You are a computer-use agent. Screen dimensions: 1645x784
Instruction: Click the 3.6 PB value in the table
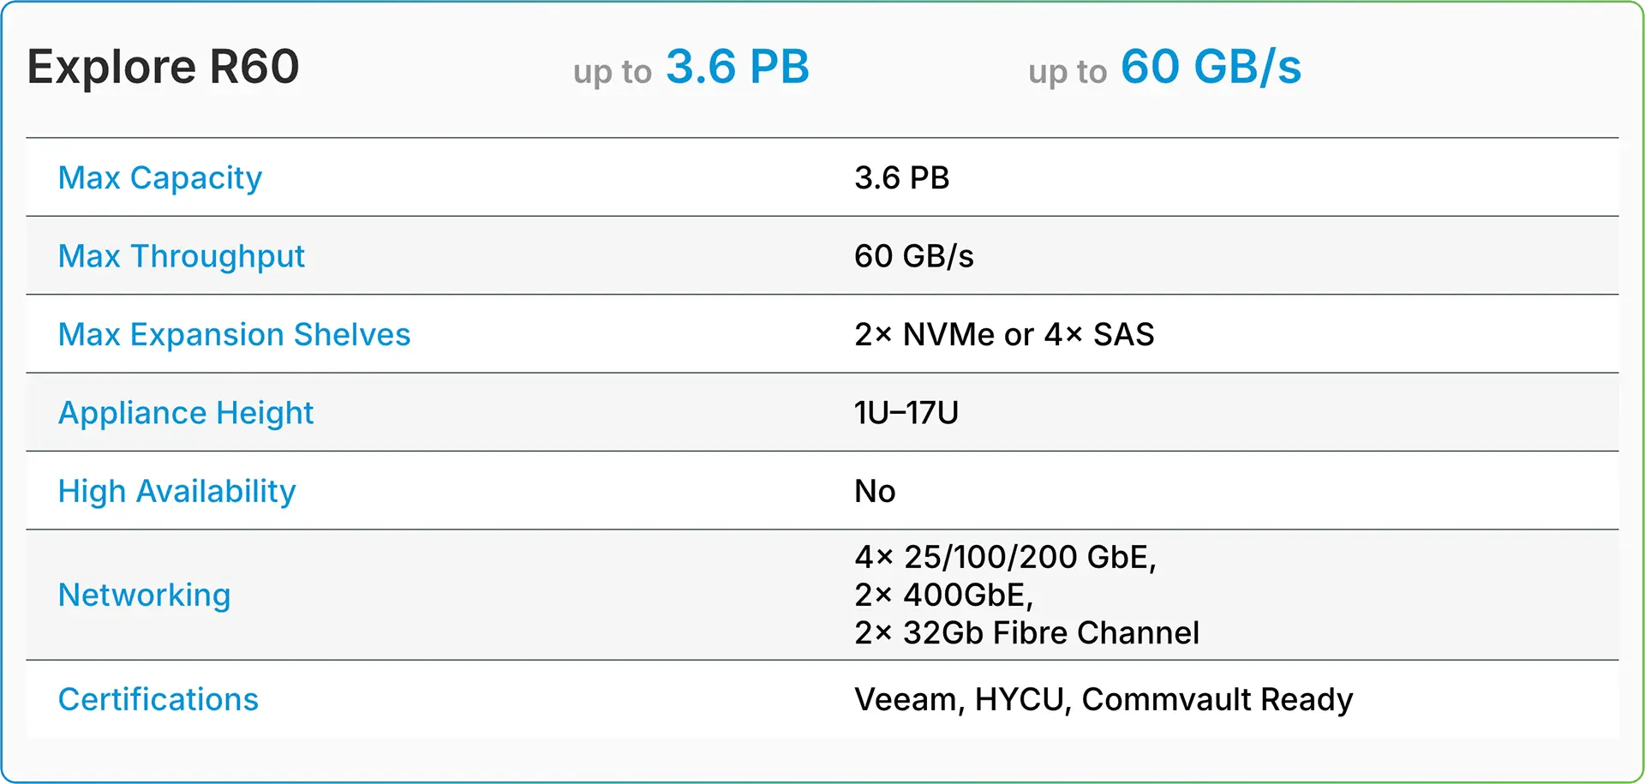pos(901,177)
